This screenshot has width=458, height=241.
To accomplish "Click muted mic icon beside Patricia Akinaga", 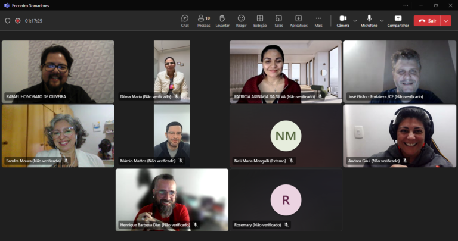I will point(320,96).
